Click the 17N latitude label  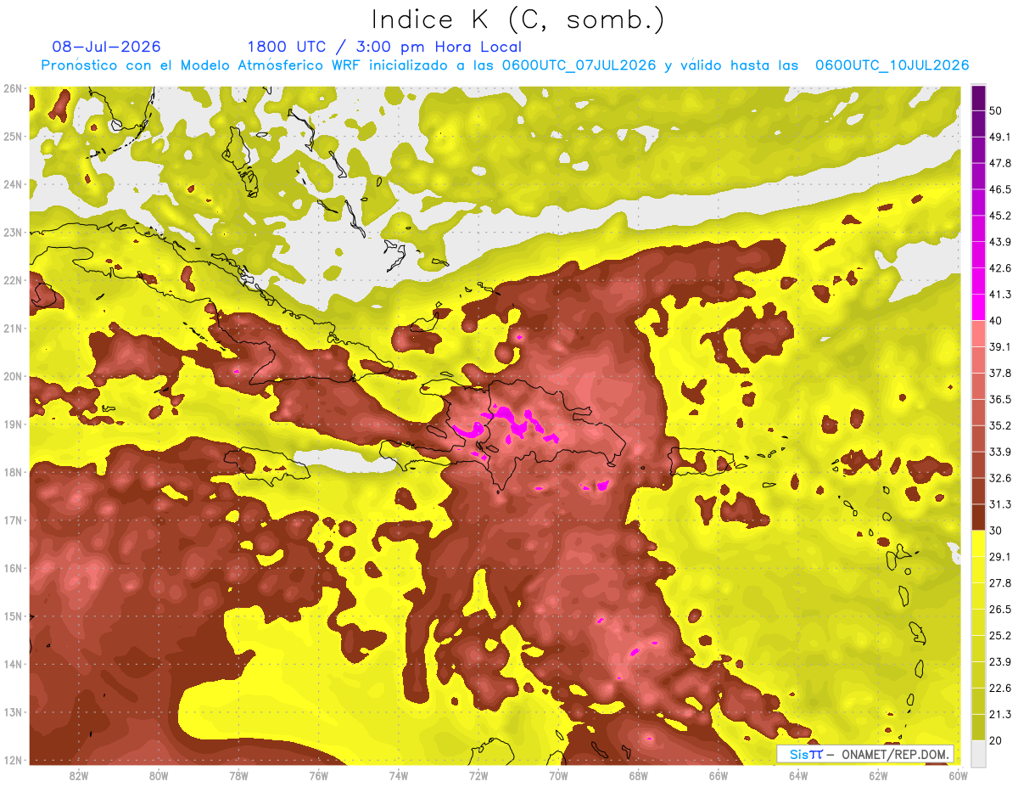13,520
